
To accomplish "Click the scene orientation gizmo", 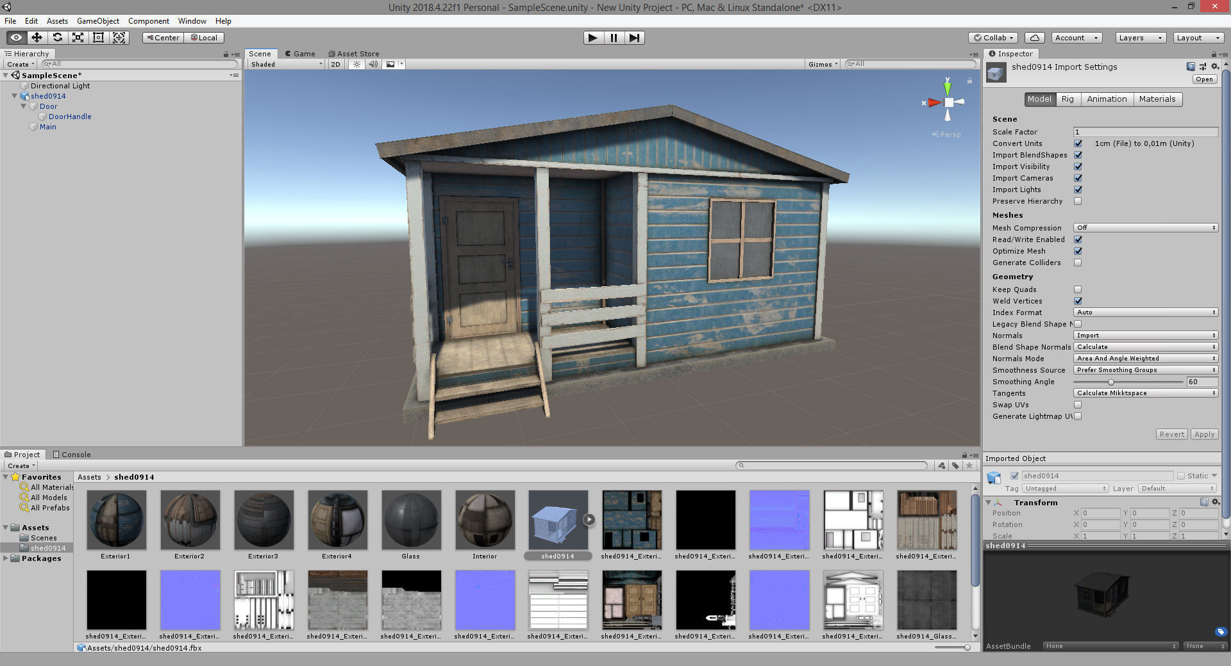I will [948, 102].
